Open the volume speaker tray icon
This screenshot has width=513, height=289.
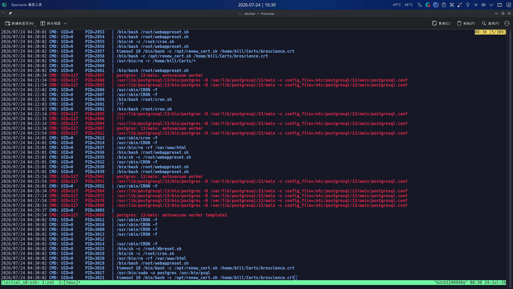coord(484,5)
